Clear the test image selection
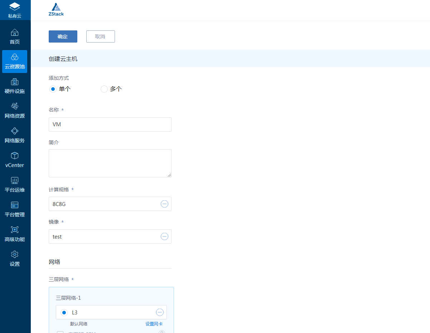This screenshot has width=430, height=333. 164,236
